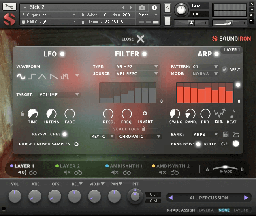Enable Purge Unused Samples
The height and width of the screenshot is (216, 256).
(x=76, y=144)
